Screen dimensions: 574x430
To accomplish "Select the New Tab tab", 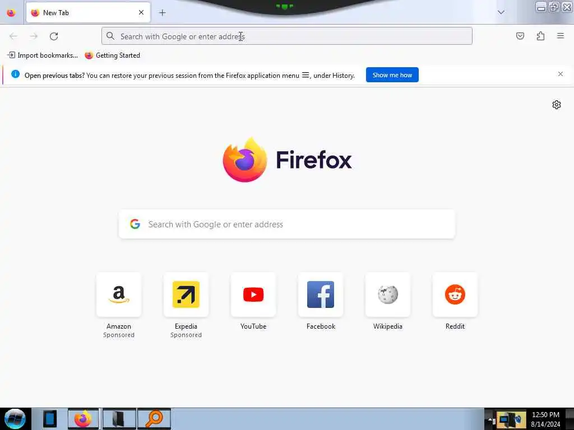I will pos(88,13).
